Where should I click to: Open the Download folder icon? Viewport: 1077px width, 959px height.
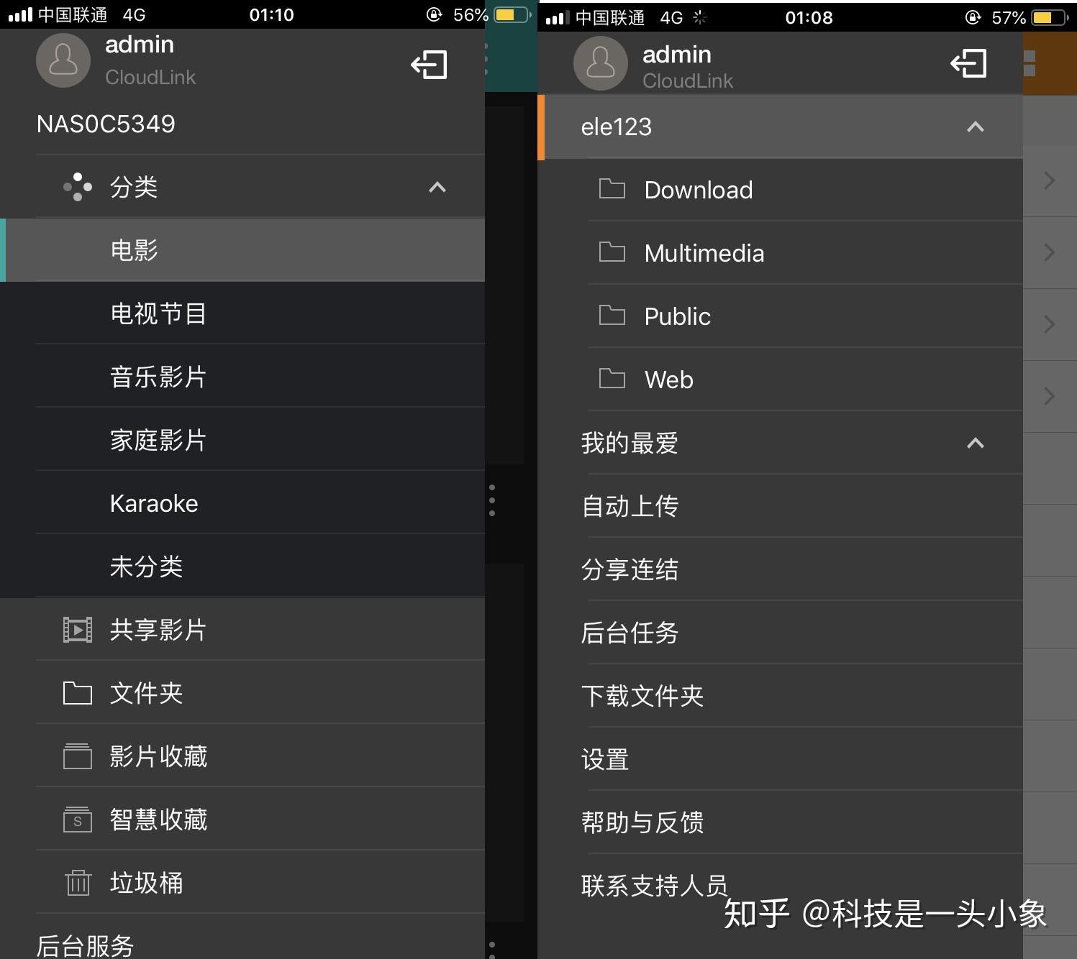tap(612, 189)
